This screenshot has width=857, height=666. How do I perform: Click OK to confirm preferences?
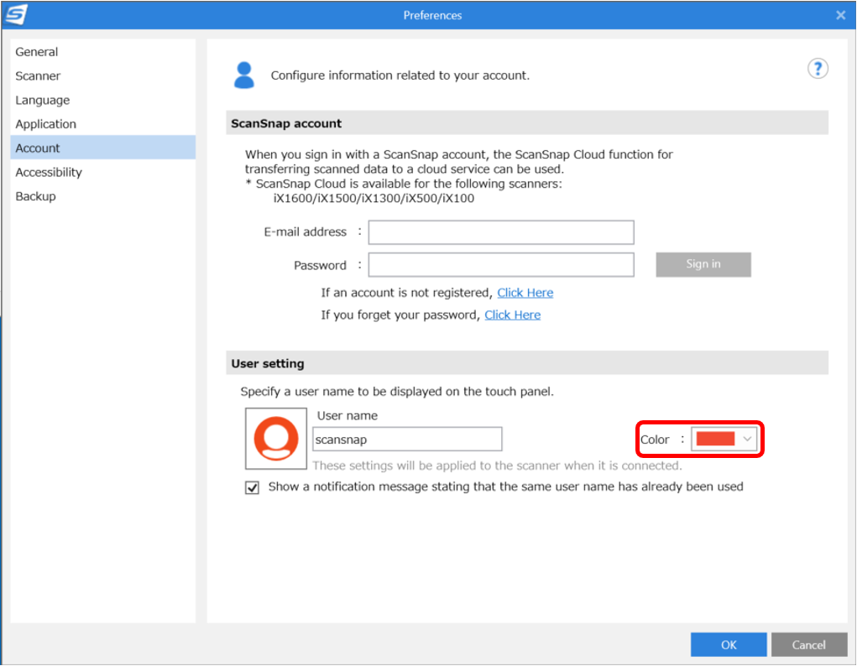tap(728, 645)
